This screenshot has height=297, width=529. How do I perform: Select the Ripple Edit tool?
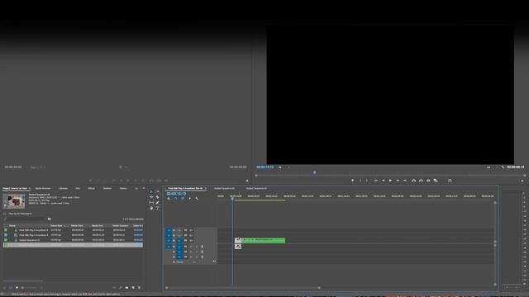[x=151, y=197]
